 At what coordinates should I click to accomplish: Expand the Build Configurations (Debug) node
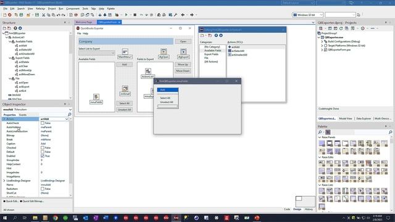click(322, 41)
